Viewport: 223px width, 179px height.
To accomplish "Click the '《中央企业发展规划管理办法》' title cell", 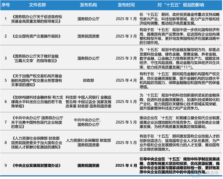I will click(36, 165).
